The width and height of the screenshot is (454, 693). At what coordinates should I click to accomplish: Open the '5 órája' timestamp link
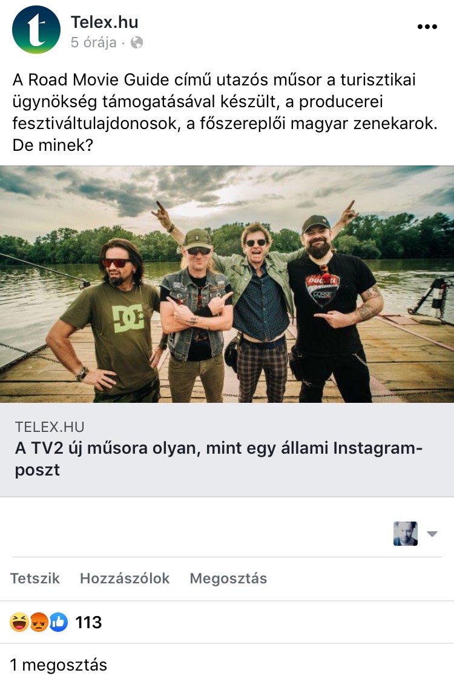tap(94, 42)
